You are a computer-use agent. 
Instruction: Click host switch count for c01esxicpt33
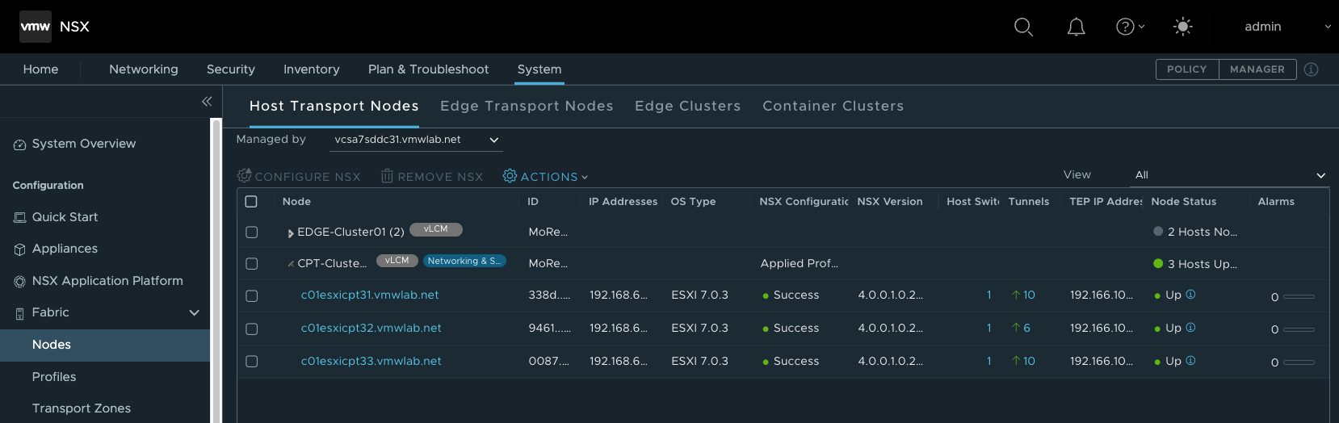point(989,361)
